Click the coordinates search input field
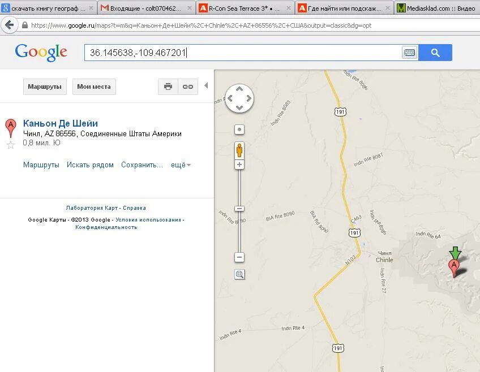 243,53
